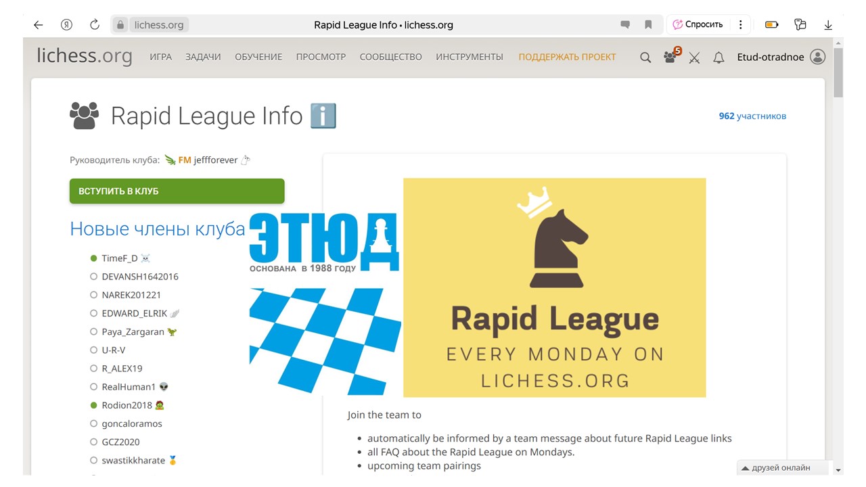Open the ОБУЧЕНИЕ menu
The image size is (866, 487).
258,57
